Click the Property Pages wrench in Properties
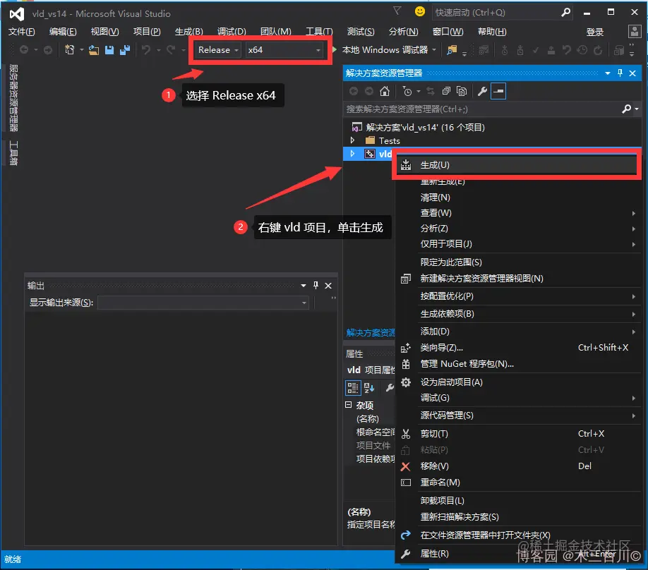The width and height of the screenshot is (648, 570). tap(390, 387)
